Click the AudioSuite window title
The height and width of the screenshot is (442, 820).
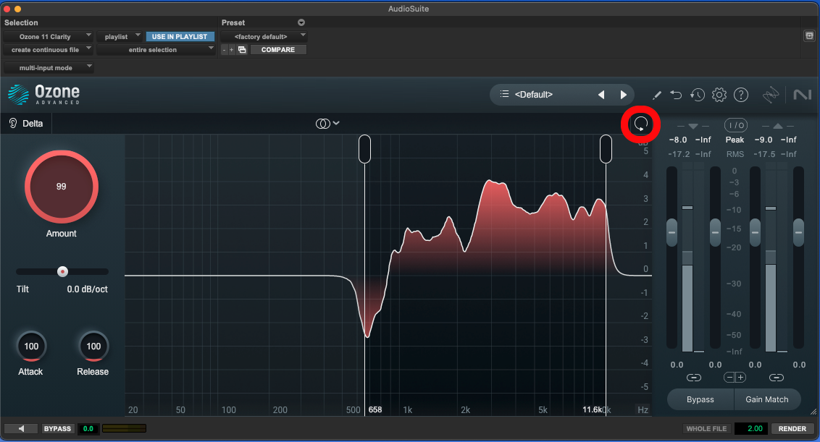[x=409, y=9]
